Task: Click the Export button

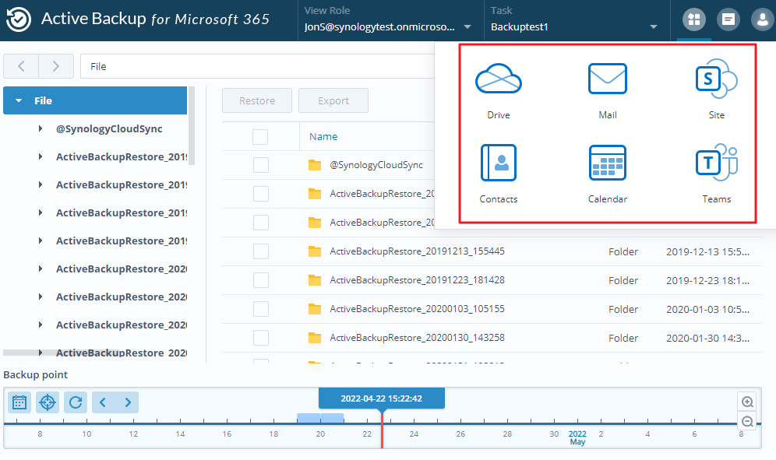Action: point(333,100)
